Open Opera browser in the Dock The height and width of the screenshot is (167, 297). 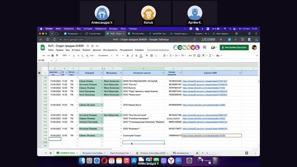click(104, 161)
